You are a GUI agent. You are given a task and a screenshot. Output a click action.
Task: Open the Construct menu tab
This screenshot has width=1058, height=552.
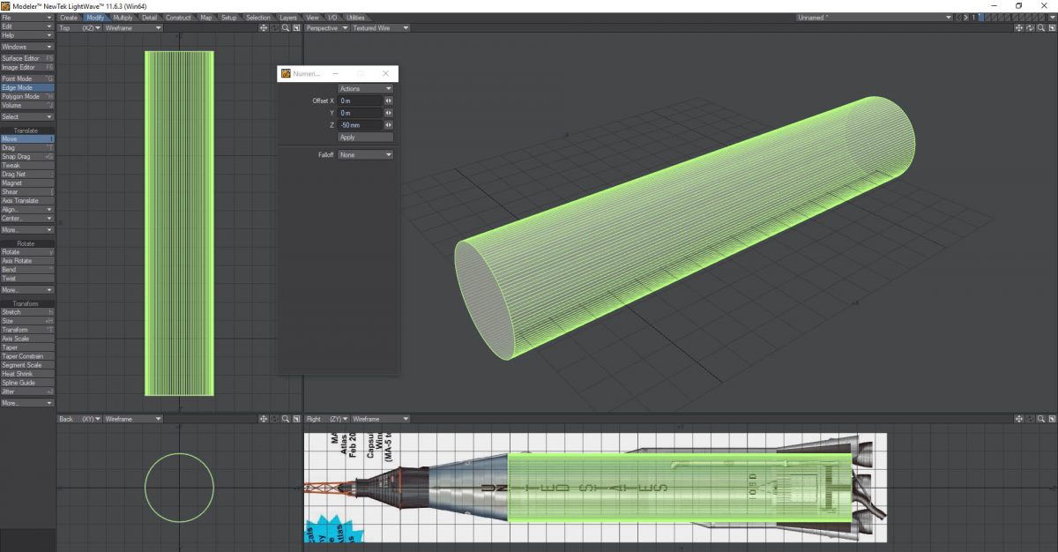tap(179, 17)
